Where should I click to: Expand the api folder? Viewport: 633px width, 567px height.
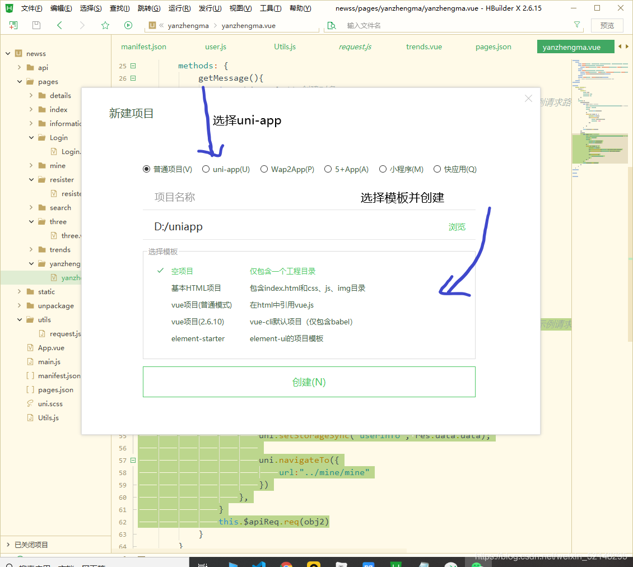pyautogui.click(x=20, y=67)
